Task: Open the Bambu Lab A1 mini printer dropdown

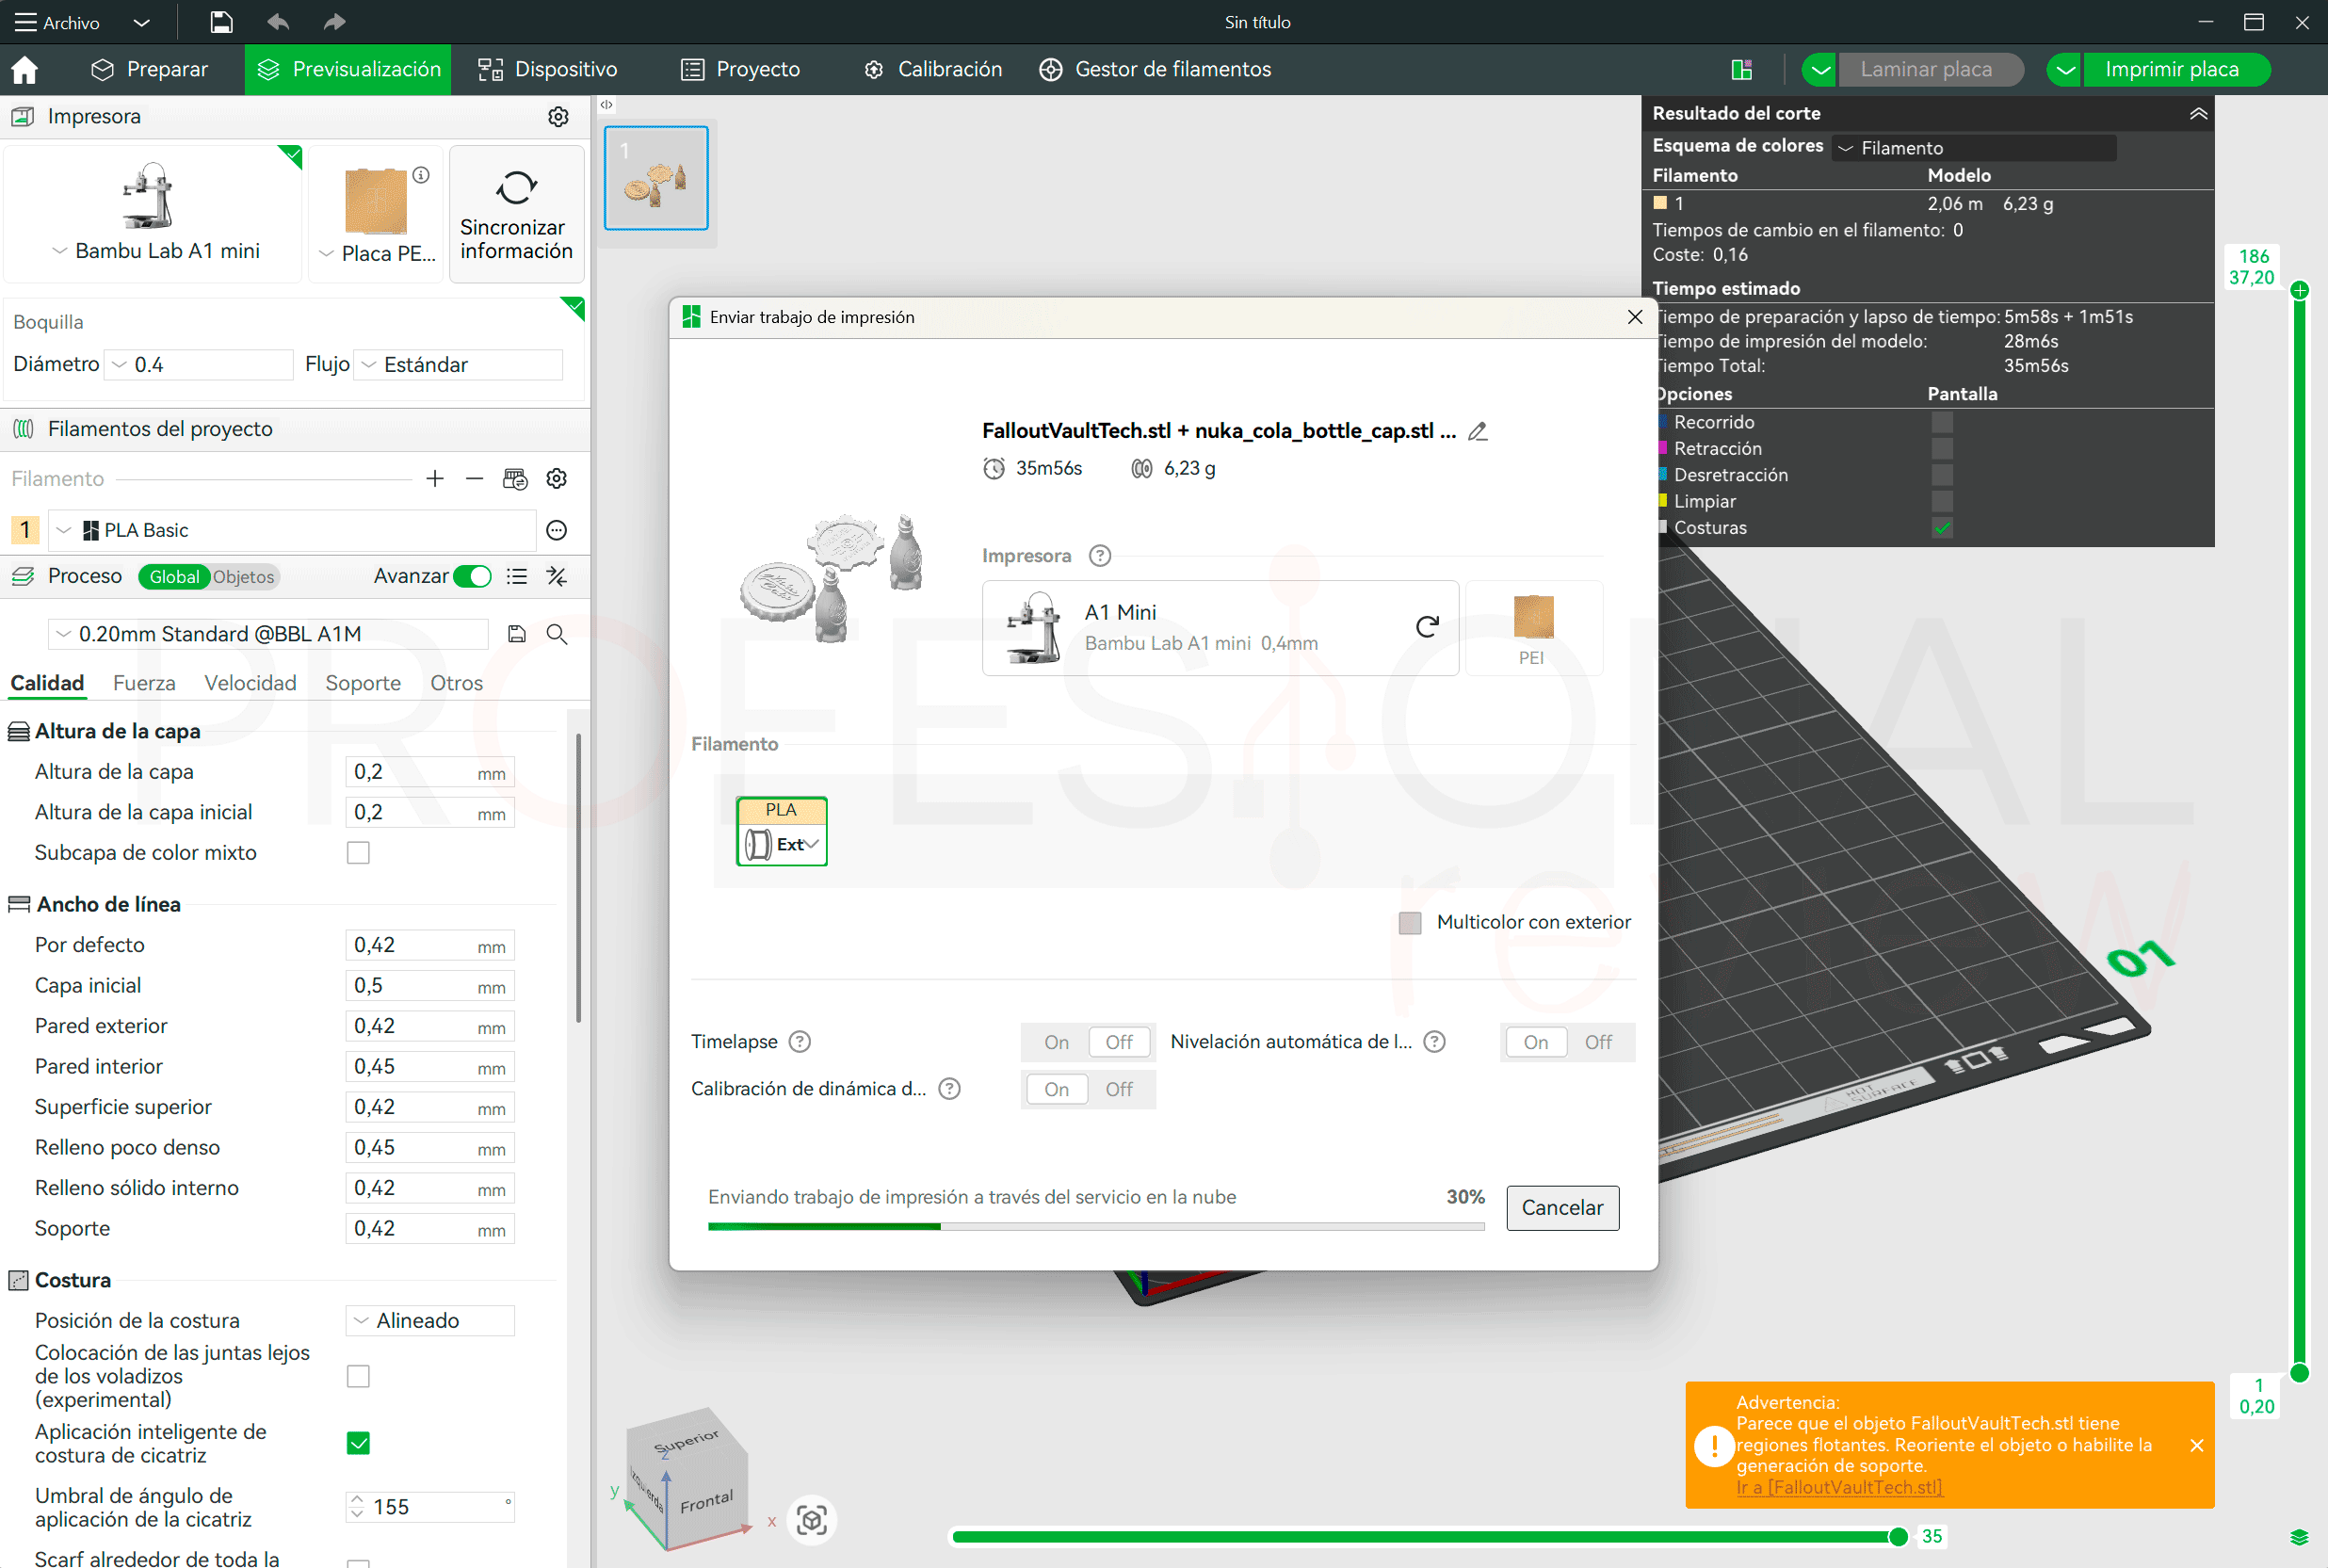Action: tap(156, 251)
